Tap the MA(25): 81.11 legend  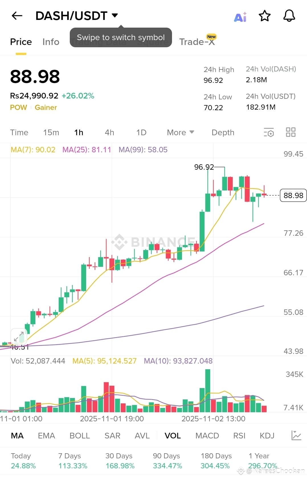[x=87, y=150]
